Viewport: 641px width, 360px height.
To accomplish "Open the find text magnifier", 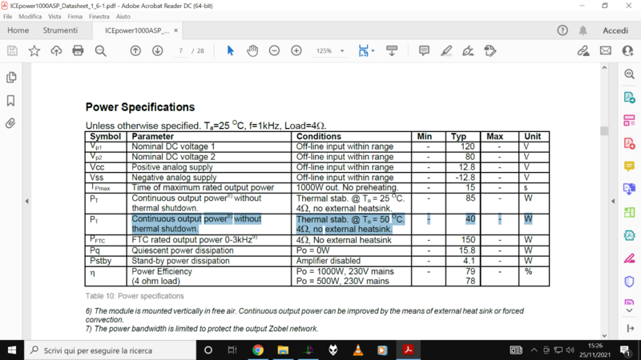I will [x=100, y=50].
